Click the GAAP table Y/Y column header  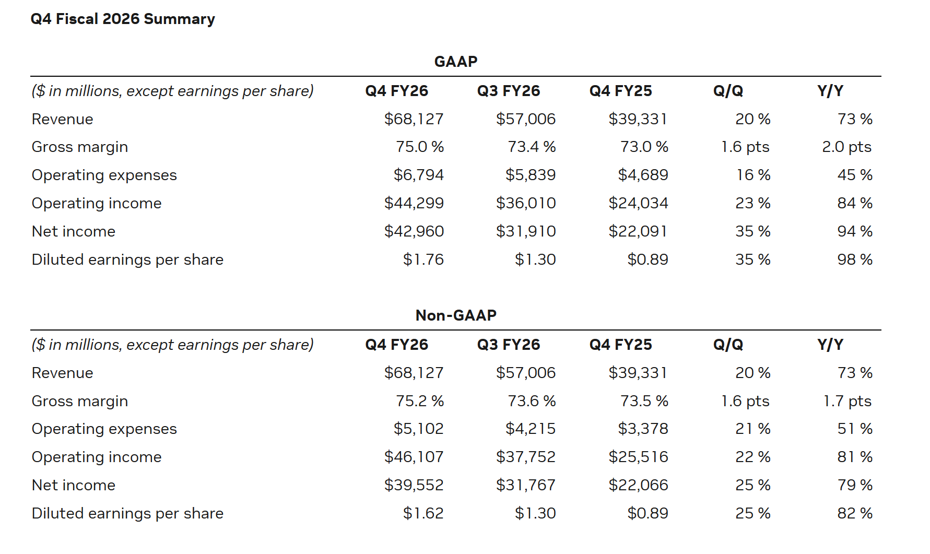click(x=830, y=91)
